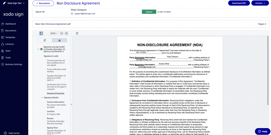This screenshot has width=271, height=135.
Task: Open the 121% zoom level dropdown
Action: [54, 33]
